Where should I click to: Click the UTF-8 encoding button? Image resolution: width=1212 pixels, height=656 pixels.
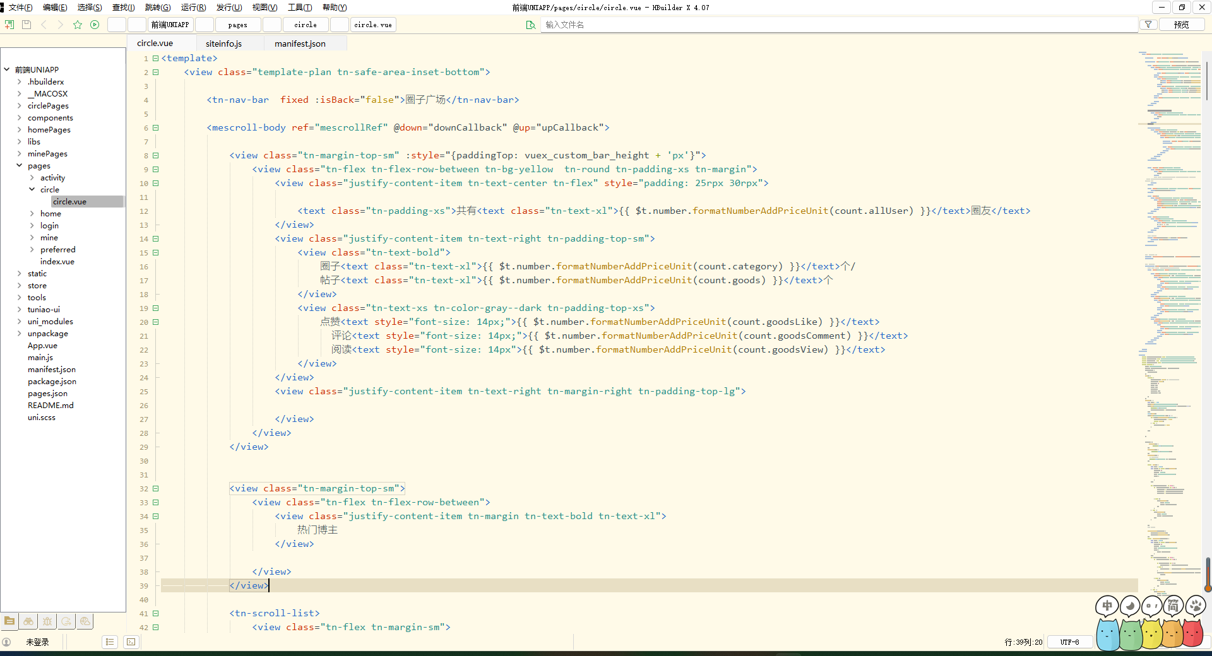1069,642
